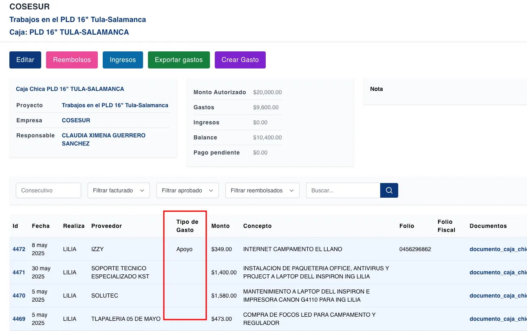Viewport: 527px width, 331px height.
Task: Open the Filtrar reembolsados dropdown
Action: coord(262,190)
